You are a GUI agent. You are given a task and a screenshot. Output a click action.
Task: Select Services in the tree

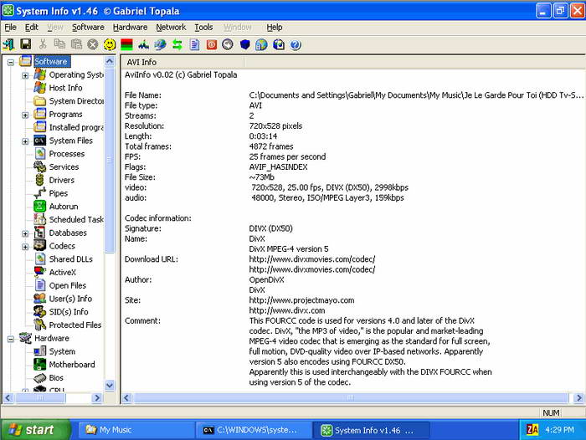(64, 167)
